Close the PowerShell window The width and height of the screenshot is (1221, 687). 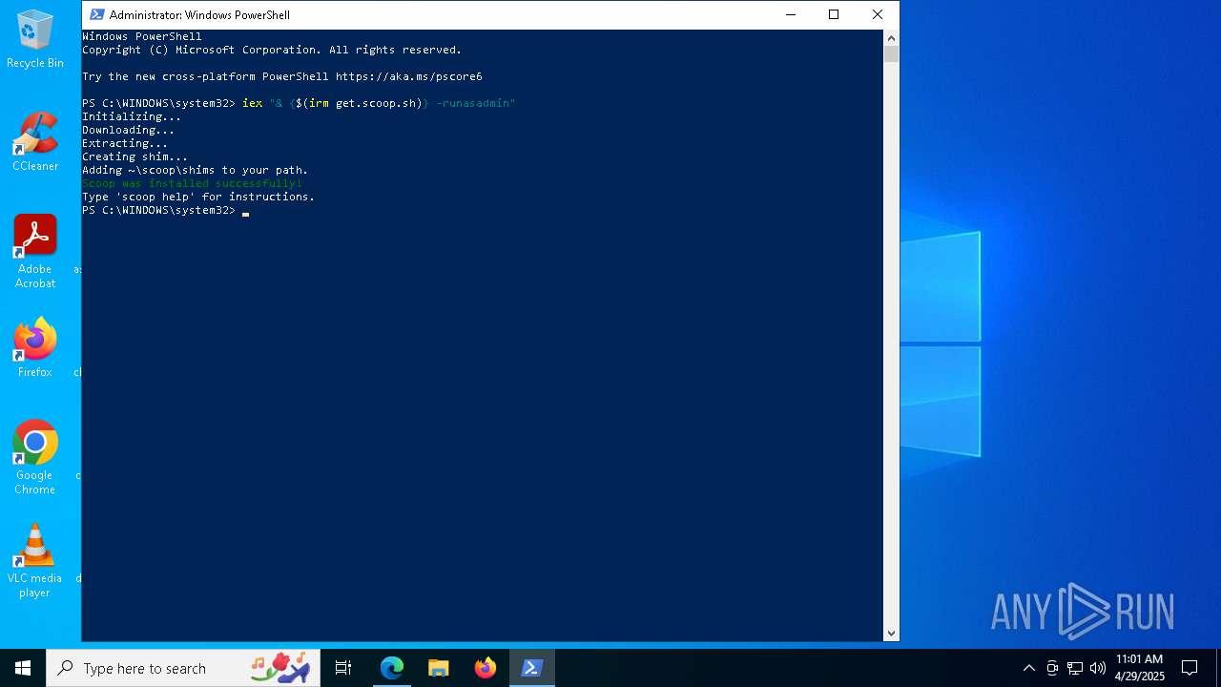point(878,14)
